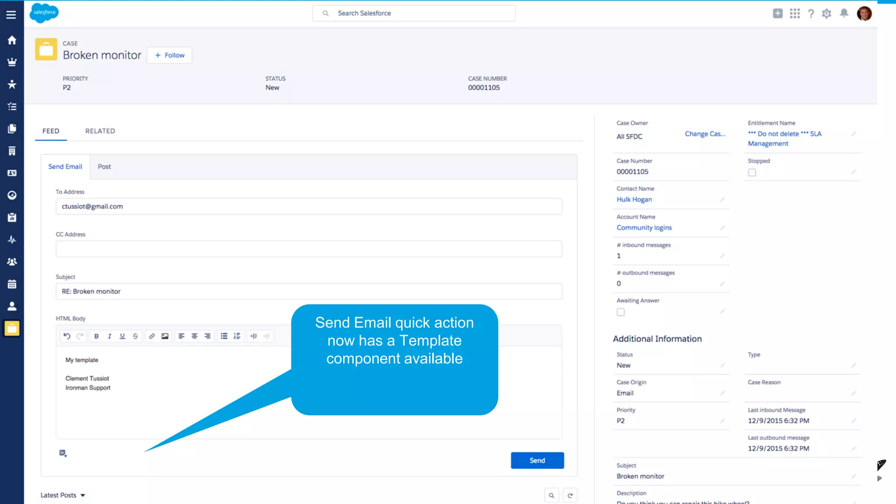
Task: Open the App Launcher grid icon
Action: click(x=794, y=14)
